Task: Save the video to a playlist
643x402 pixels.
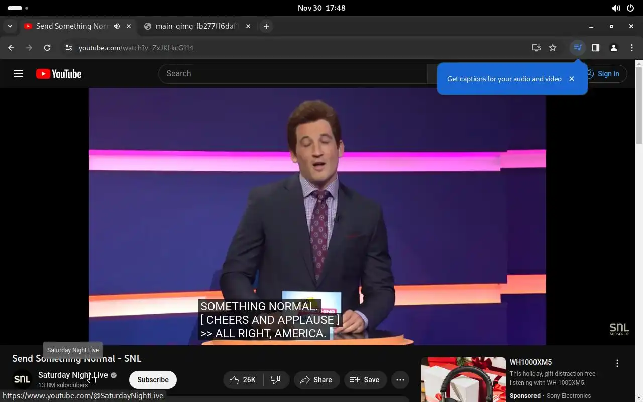Action: coord(365,380)
